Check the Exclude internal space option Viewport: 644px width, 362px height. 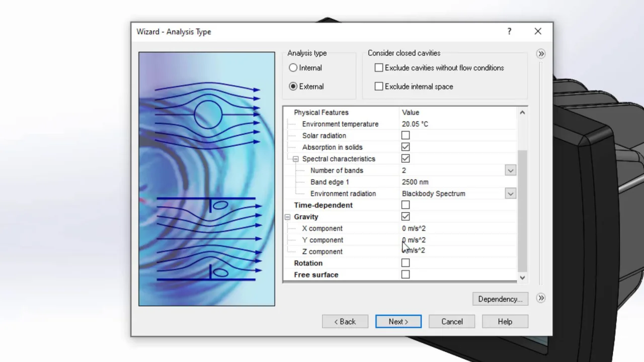pos(379,86)
